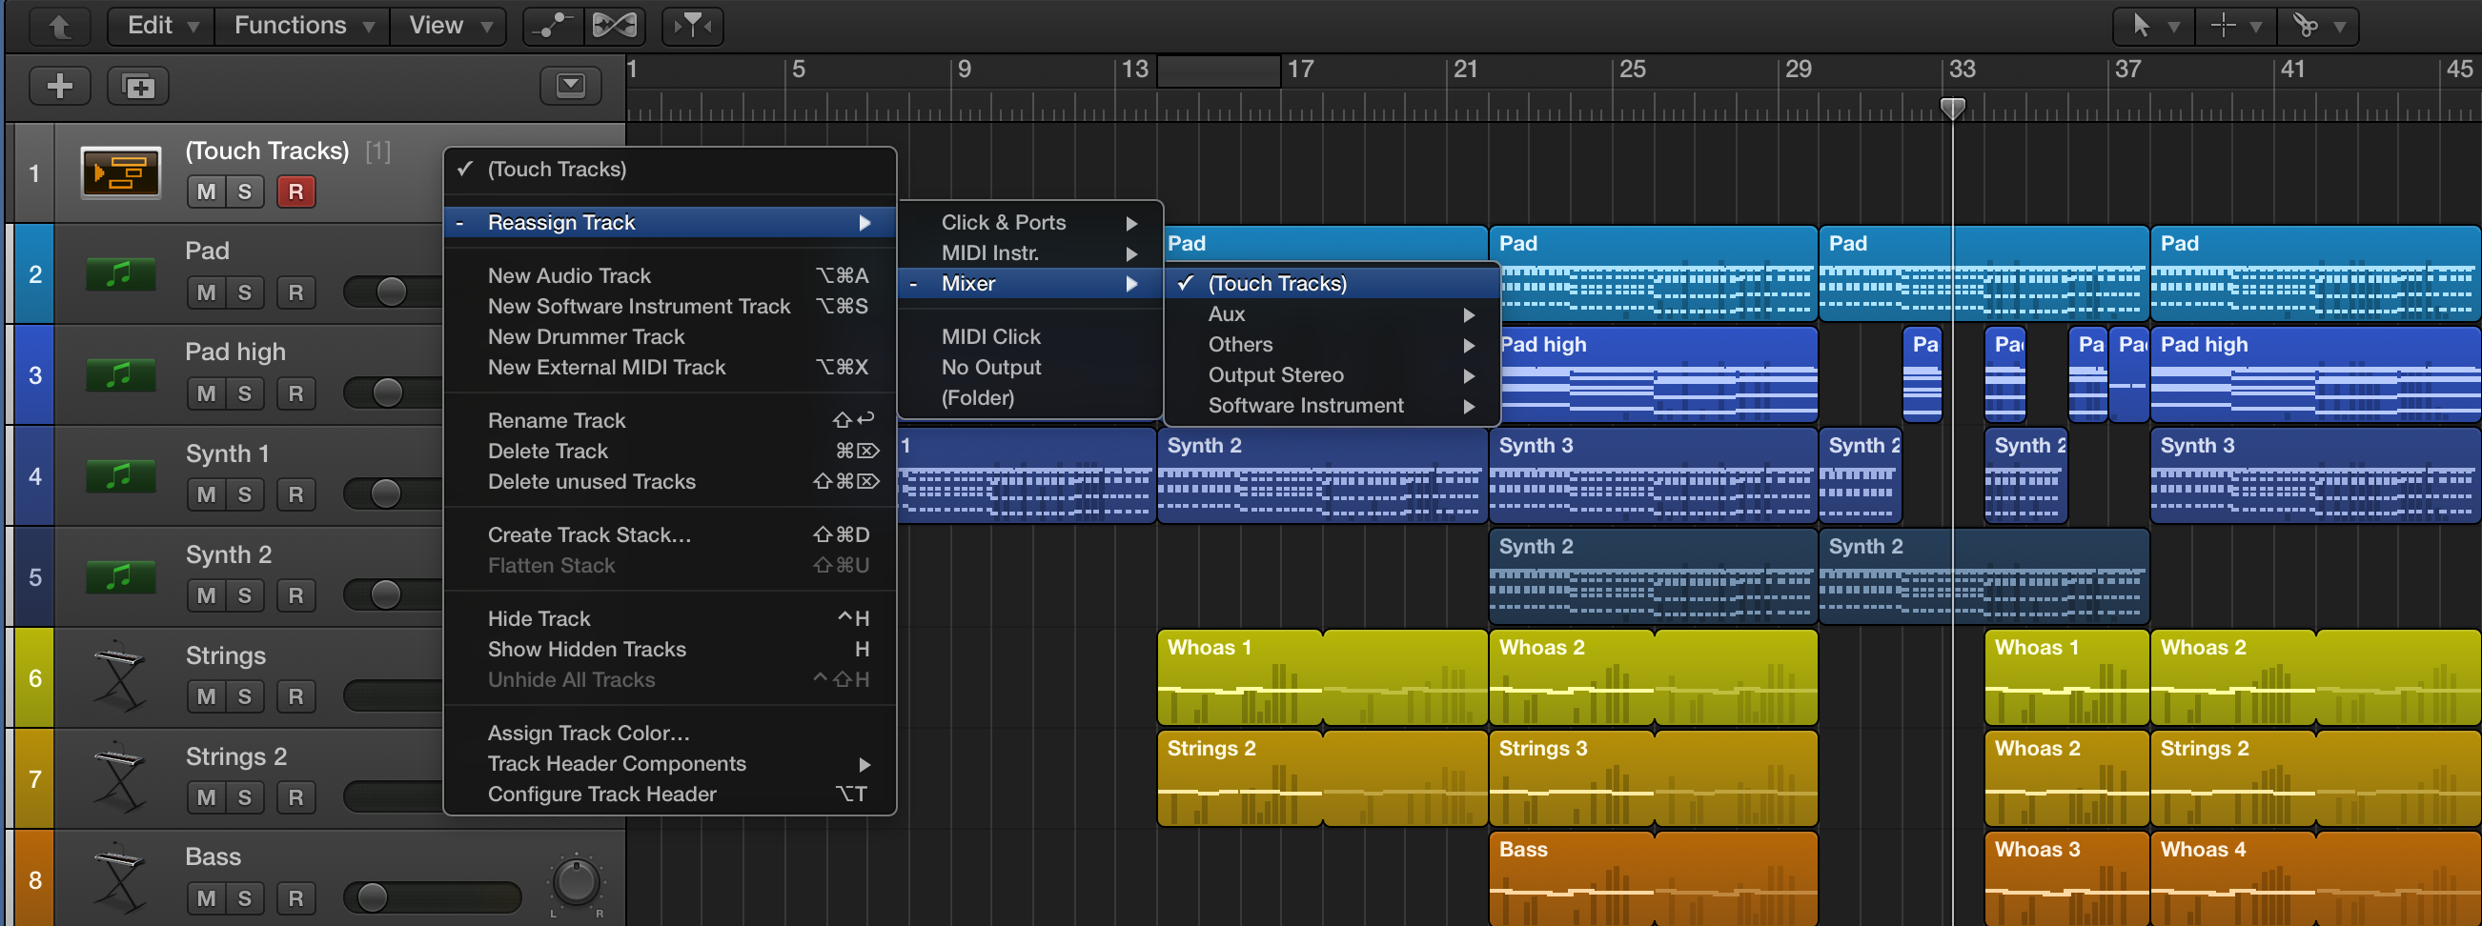
Task: Click the Touch Tracks icon on track 1
Action: click(x=119, y=171)
